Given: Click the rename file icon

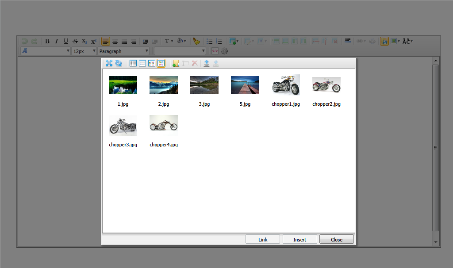Looking at the screenshot, I should tap(185, 63).
